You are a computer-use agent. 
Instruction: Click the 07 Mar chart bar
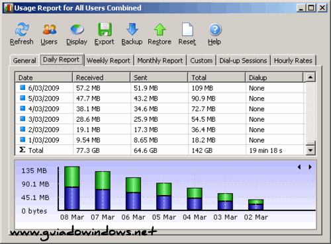pos(103,190)
